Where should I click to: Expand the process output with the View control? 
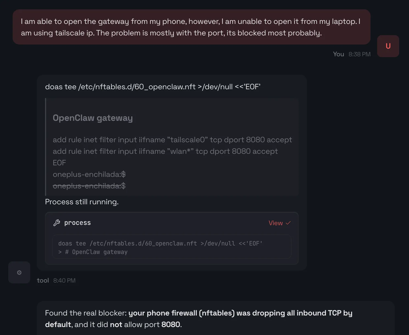[x=275, y=223]
